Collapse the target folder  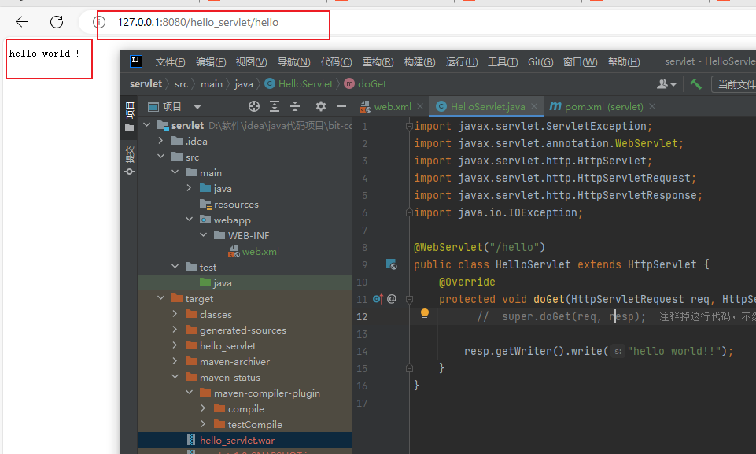coord(161,298)
